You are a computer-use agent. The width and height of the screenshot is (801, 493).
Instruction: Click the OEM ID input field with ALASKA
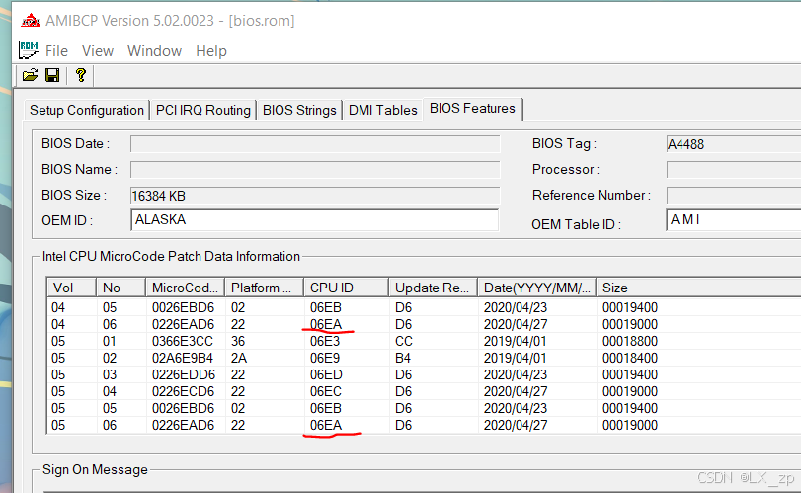pos(315,219)
